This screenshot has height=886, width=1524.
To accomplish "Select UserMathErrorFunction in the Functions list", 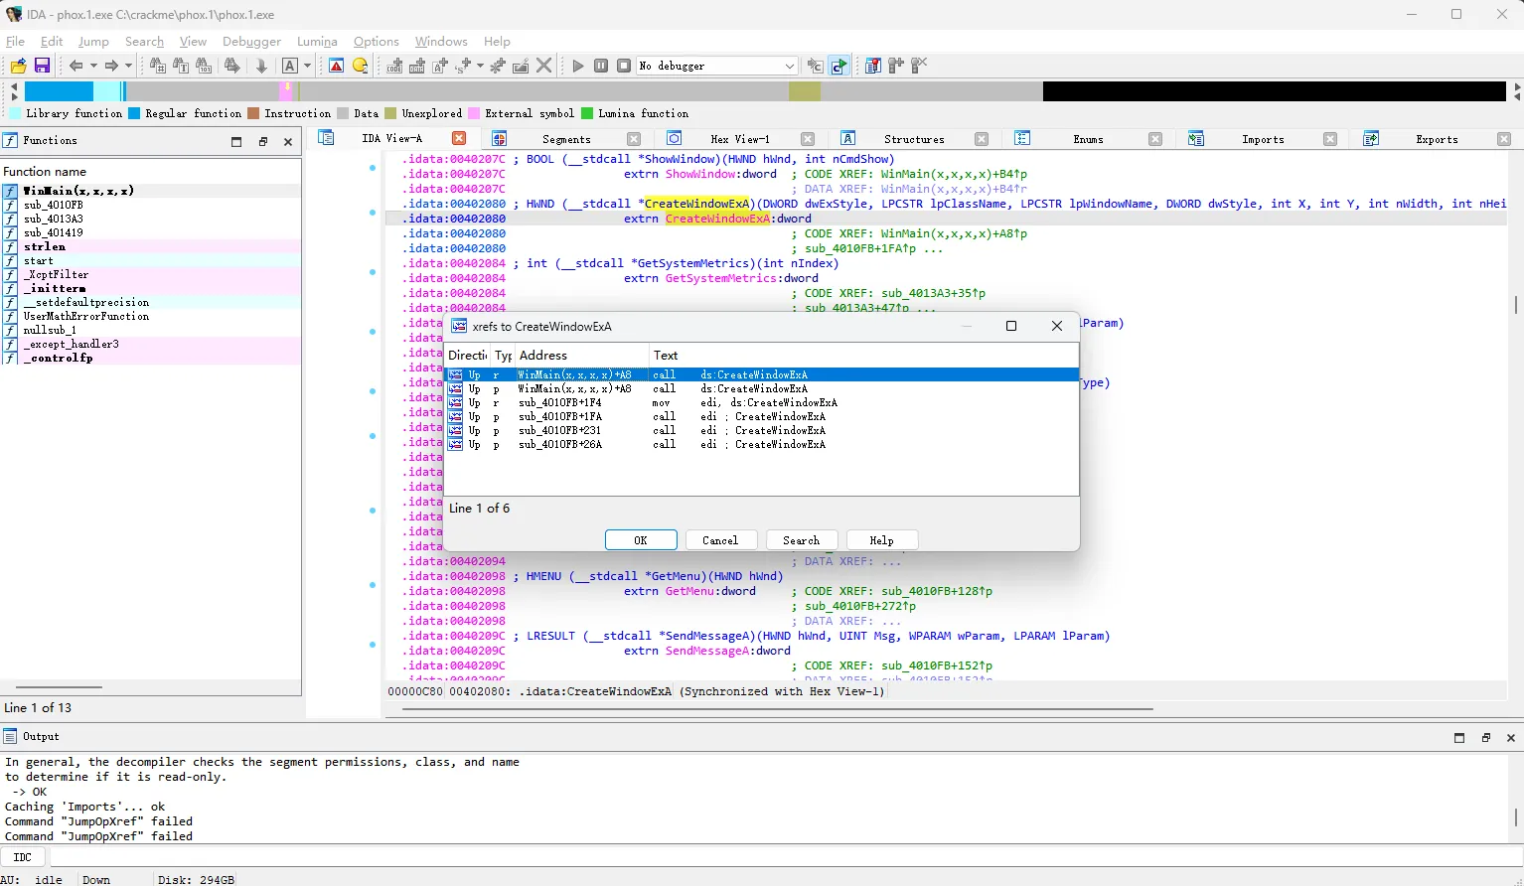I will (x=151, y=316).
